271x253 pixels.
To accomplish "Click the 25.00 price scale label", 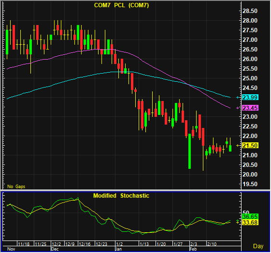I will coord(250,78).
